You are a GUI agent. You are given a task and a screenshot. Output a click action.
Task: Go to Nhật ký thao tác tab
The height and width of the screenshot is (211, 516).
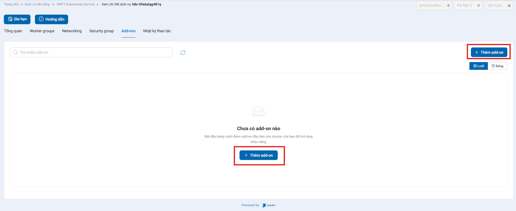(x=157, y=31)
